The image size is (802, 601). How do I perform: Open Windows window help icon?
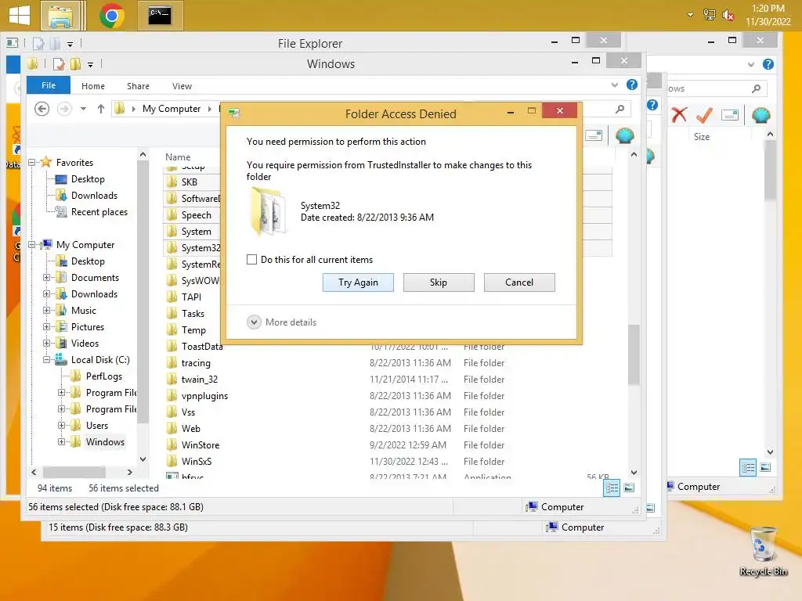632,85
